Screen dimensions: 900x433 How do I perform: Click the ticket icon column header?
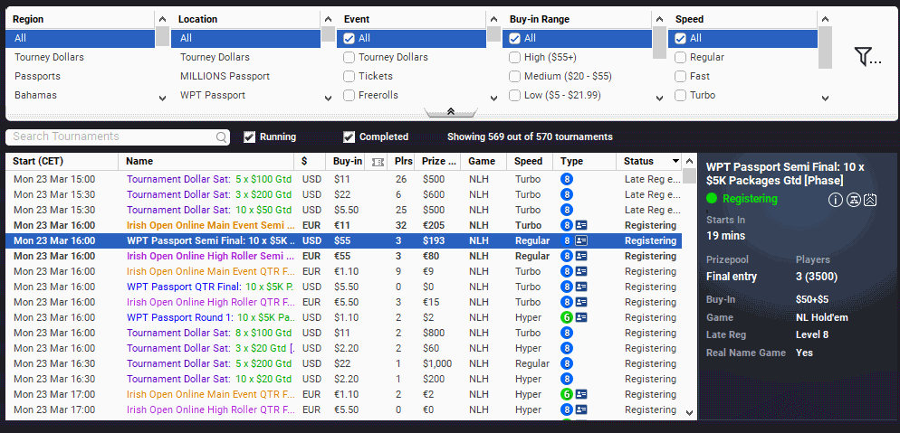(x=378, y=162)
